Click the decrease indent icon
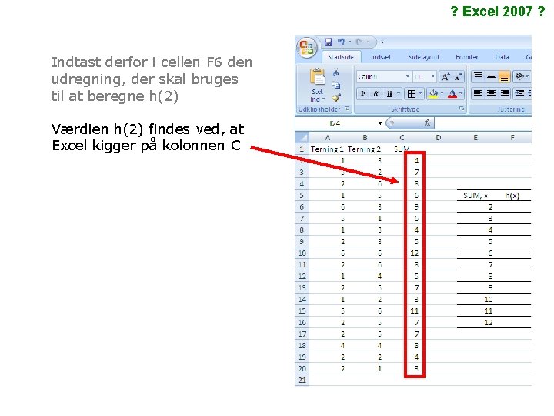The width and height of the screenshot is (554, 416). point(519,93)
